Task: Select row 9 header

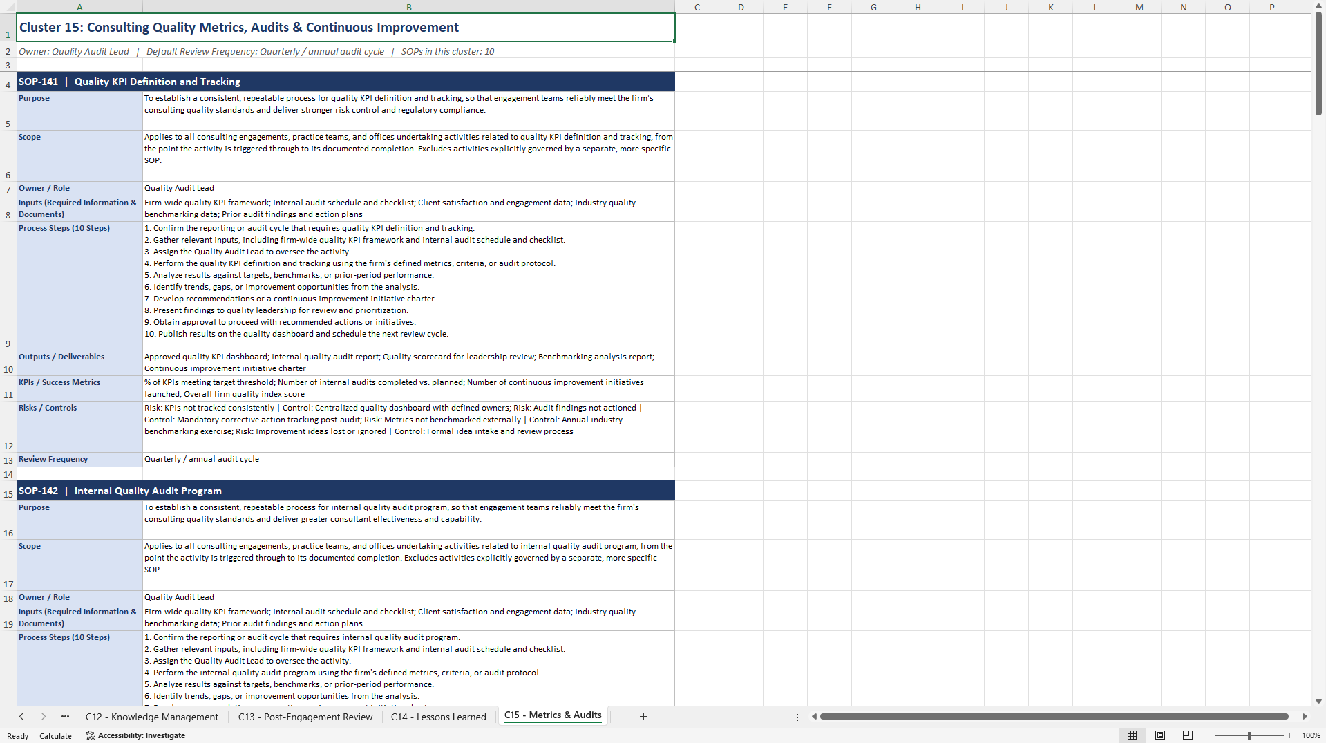Action: click(8, 285)
